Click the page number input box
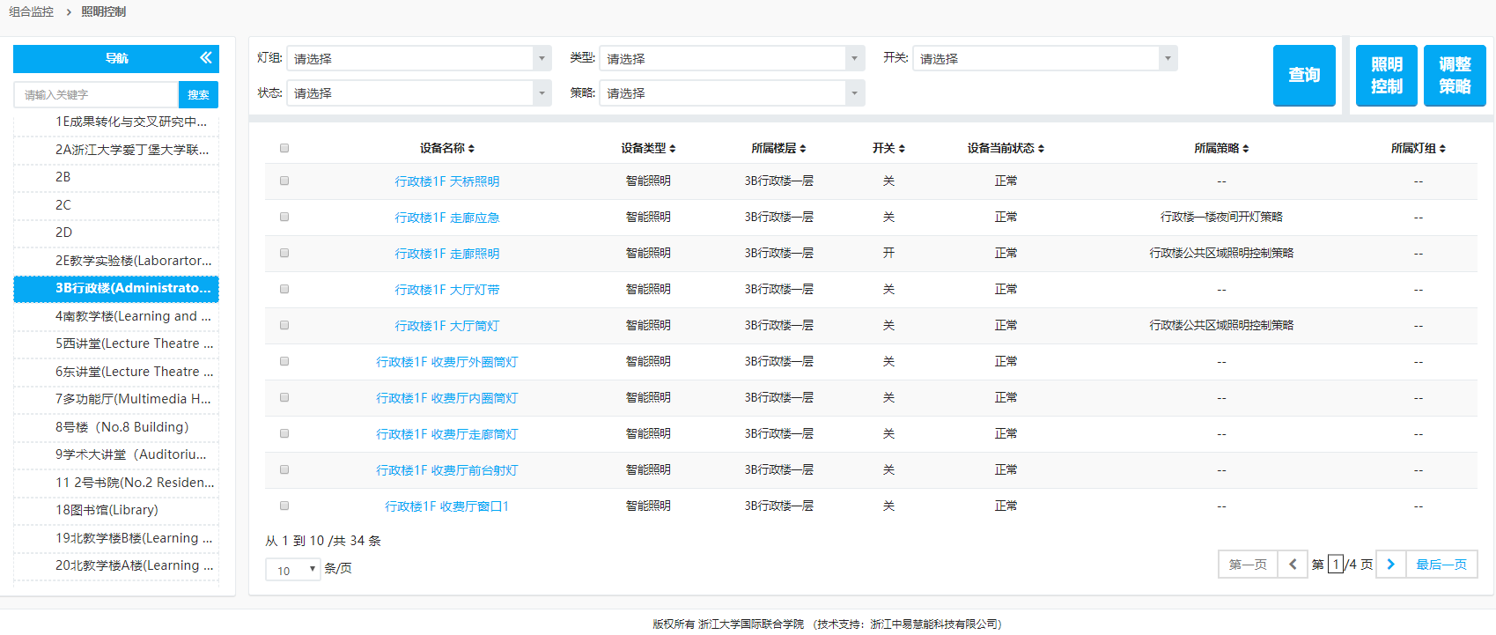Viewport: 1496px width, 635px height. tap(1336, 565)
